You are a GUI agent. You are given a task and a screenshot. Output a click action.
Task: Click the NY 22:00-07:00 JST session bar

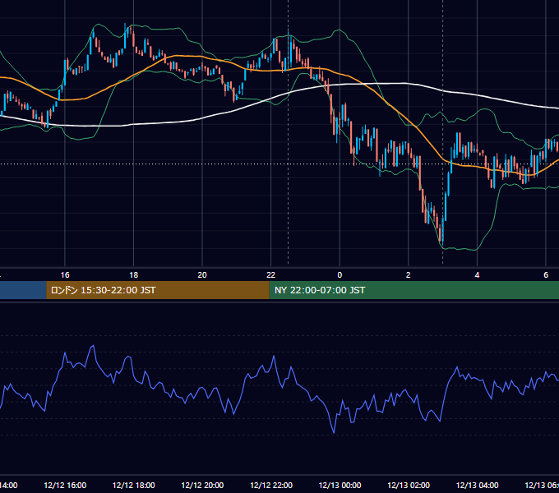[413, 290]
